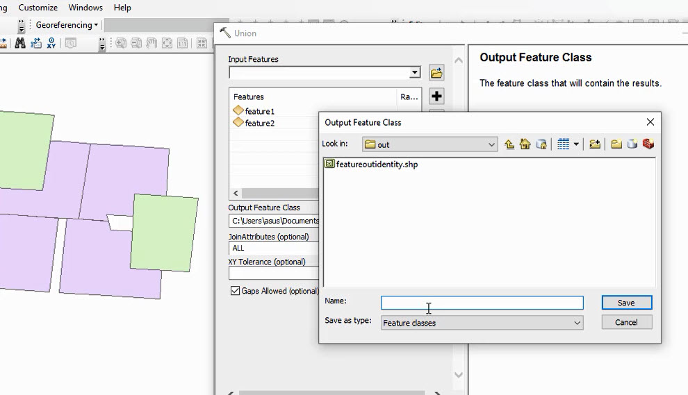
Task: Click the Toolbox red icon
Action: point(648,144)
